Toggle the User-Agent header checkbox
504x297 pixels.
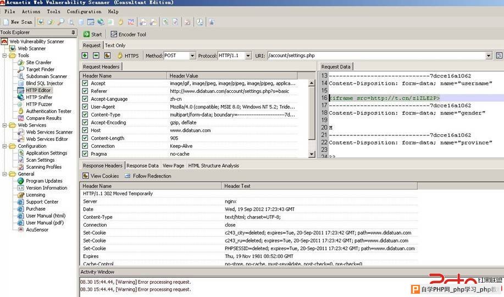[85, 107]
